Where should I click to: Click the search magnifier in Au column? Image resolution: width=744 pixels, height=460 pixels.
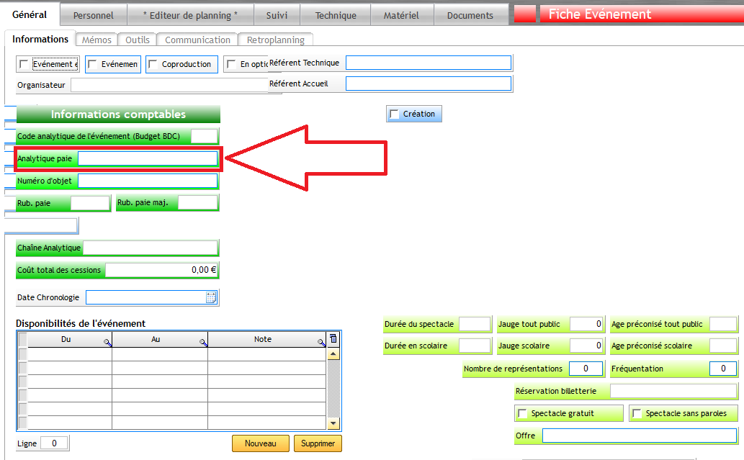tap(203, 343)
